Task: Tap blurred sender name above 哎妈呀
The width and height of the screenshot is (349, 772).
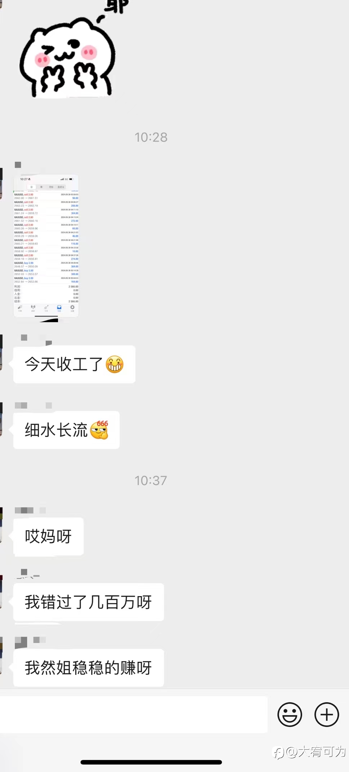Action: [30, 510]
